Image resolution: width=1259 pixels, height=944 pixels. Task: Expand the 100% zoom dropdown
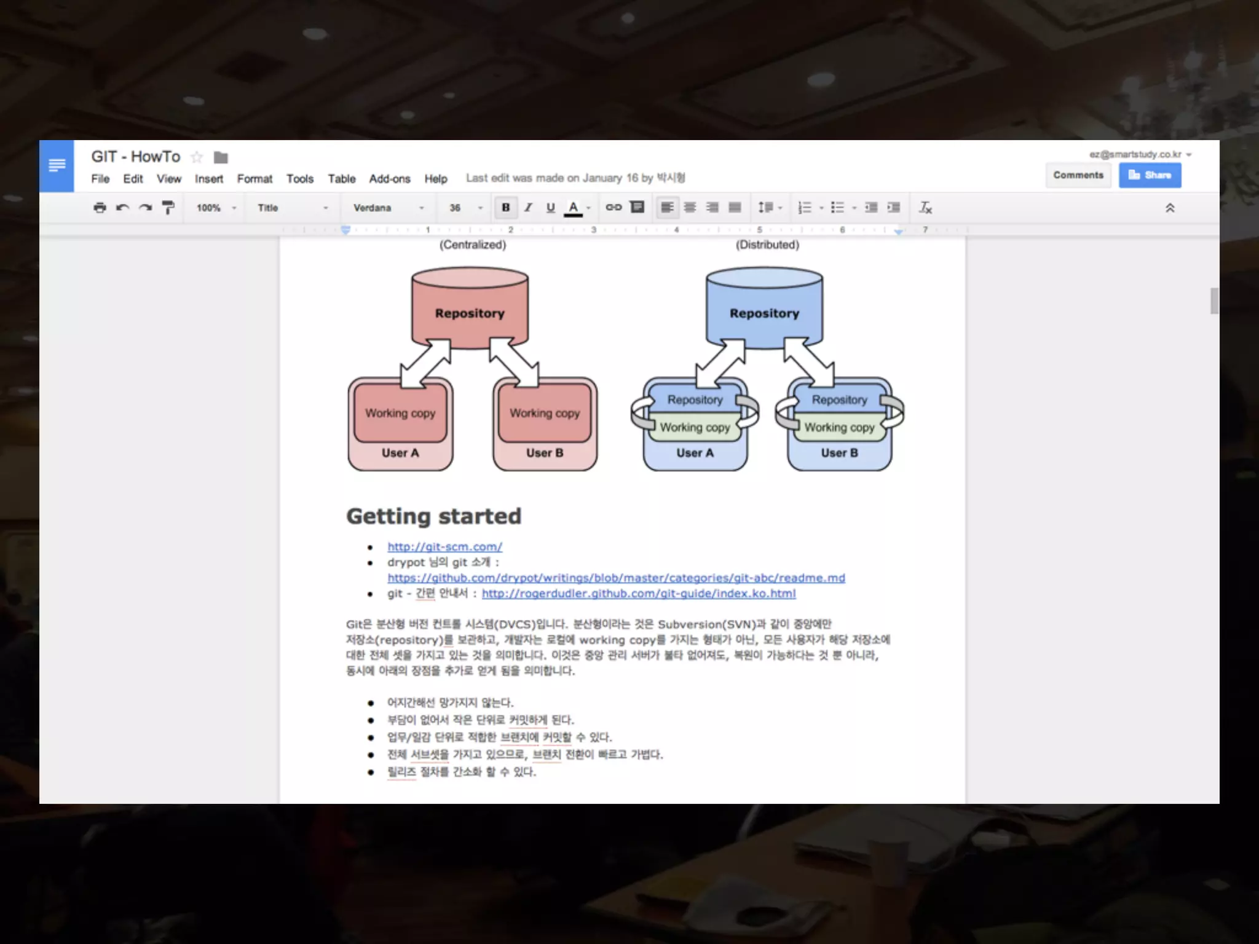[x=216, y=208]
